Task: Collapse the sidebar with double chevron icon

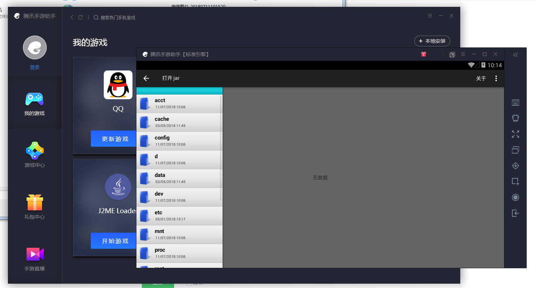Action: pyautogui.click(x=515, y=55)
